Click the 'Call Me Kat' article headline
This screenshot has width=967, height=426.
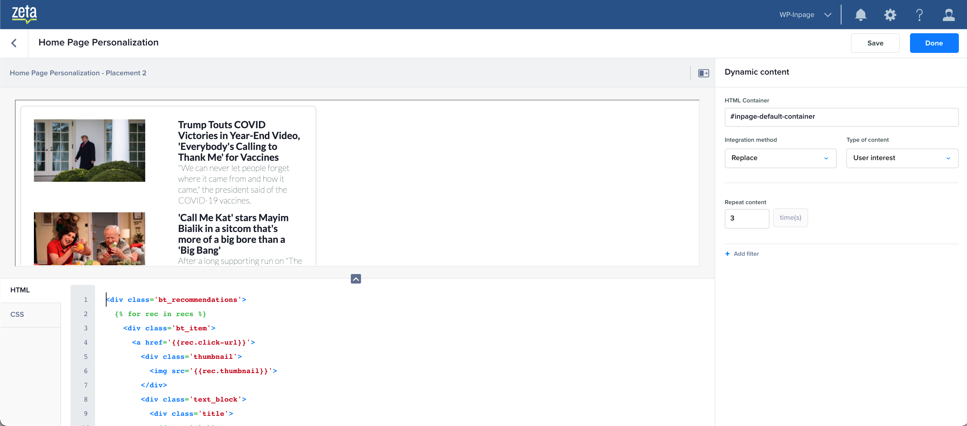(233, 233)
